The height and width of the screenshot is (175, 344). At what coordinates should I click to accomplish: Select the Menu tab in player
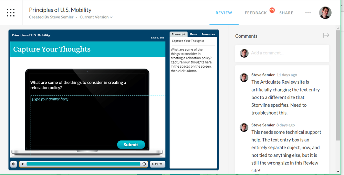[193, 34]
